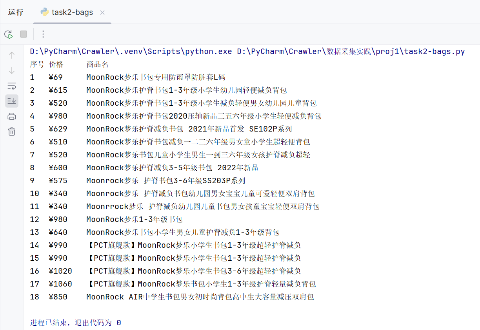Click the ¥1020 price value
This screenshot has height=330, width=480.
pos(60,271)
